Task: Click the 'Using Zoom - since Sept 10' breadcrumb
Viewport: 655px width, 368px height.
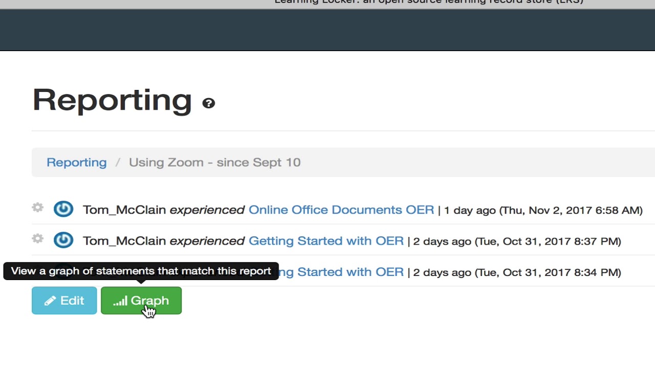Action: click(215, 163)
